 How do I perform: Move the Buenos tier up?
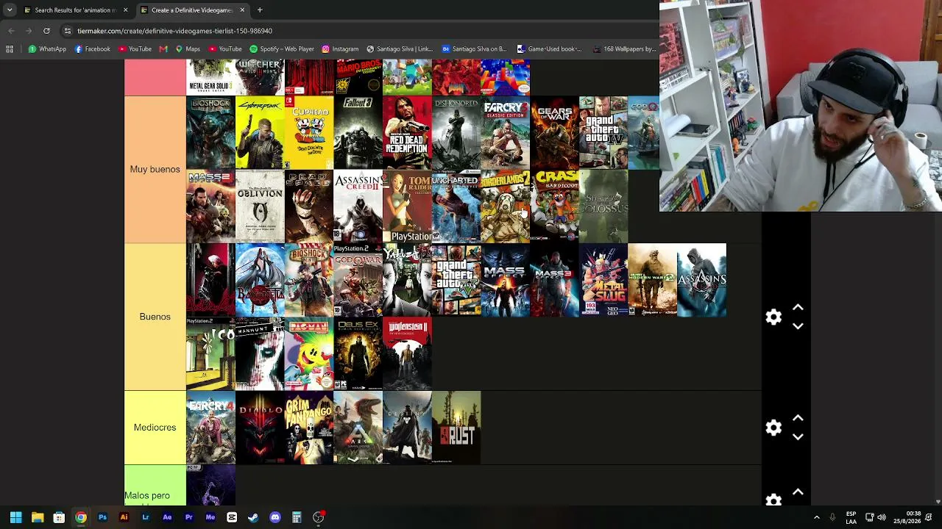tap(798, 308)
